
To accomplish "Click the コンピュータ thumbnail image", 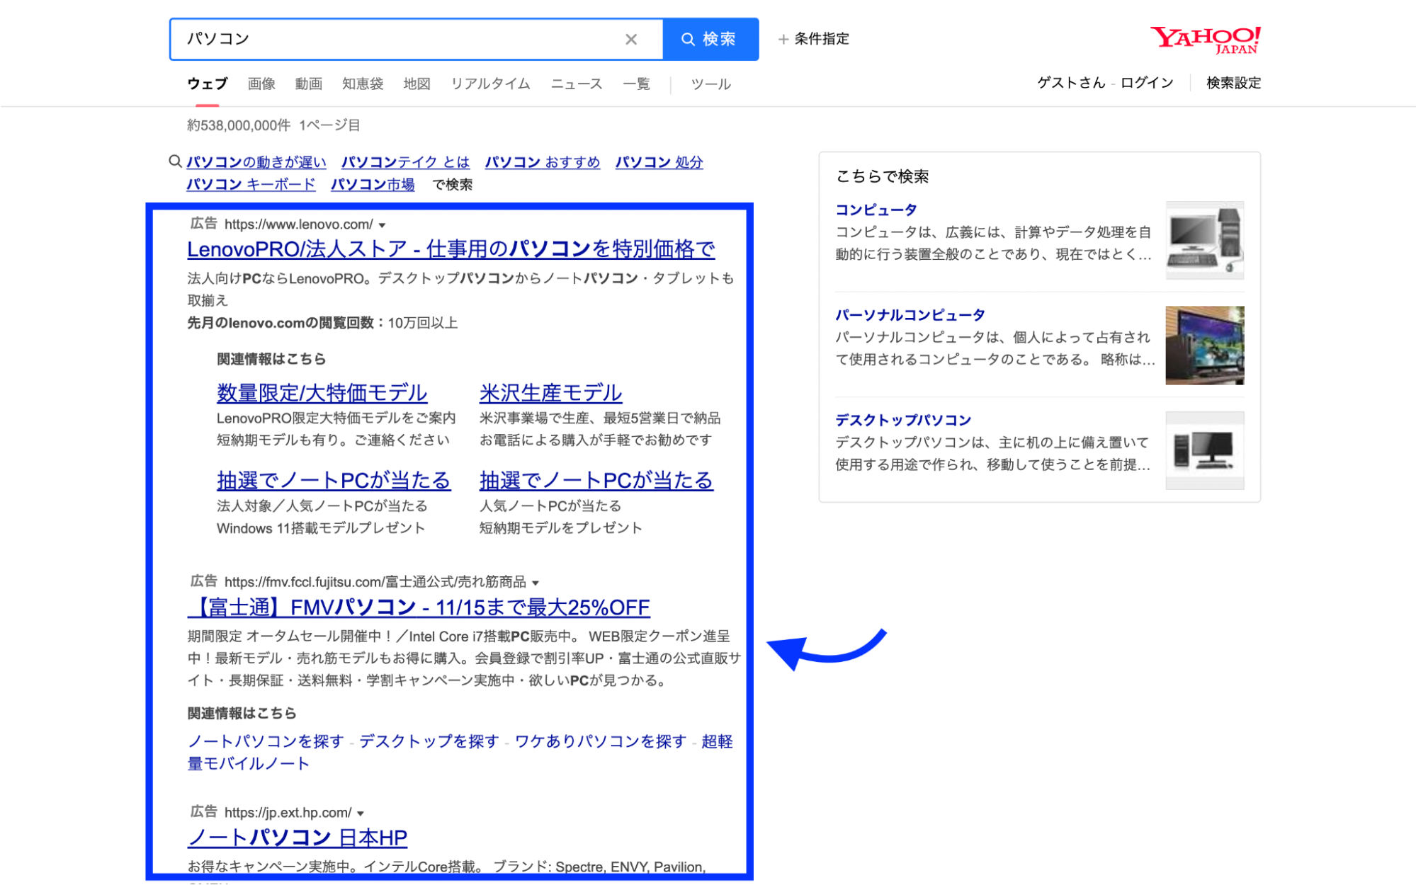I will (1204, 240).
